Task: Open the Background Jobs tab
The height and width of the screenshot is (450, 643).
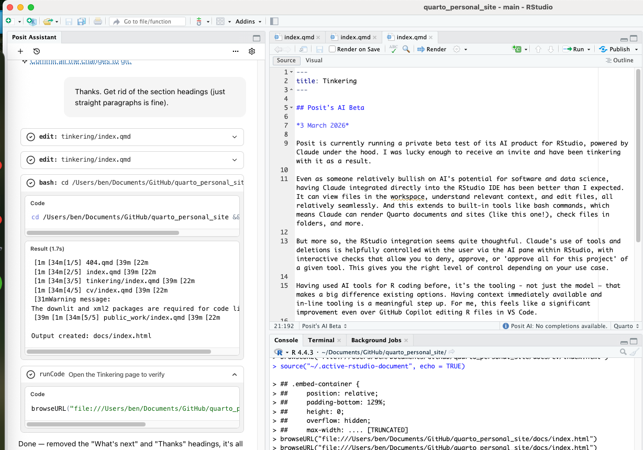Action: (x=376, y=340)
